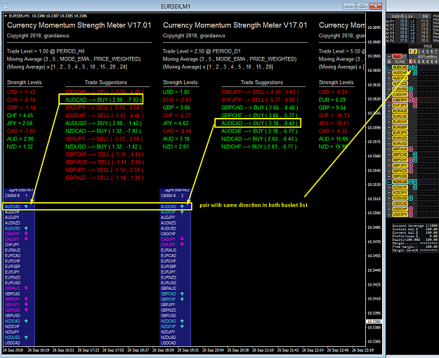This screenshot has width=439, height=358.
Task: Open the ANY<entry> selector
Action: 424,57
